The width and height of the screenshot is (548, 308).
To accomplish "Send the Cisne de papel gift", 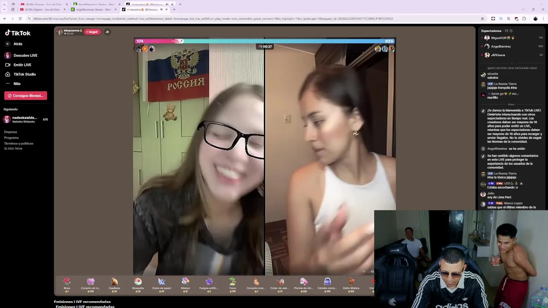I will point(161,284).
